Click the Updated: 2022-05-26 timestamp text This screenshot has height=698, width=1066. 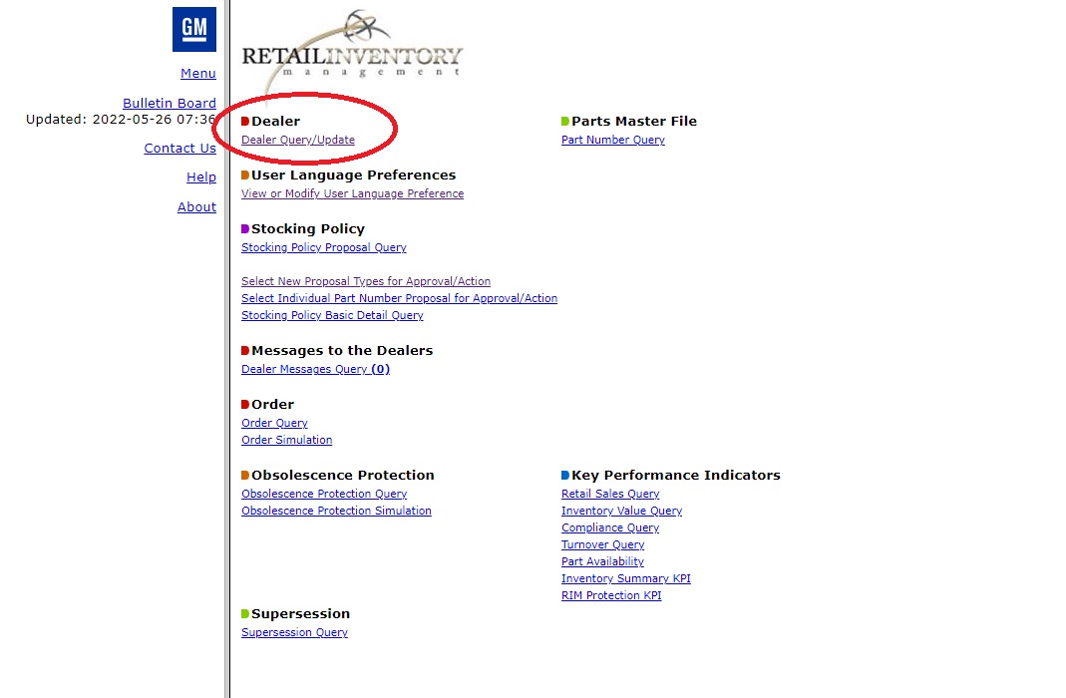tap(121, 120)
